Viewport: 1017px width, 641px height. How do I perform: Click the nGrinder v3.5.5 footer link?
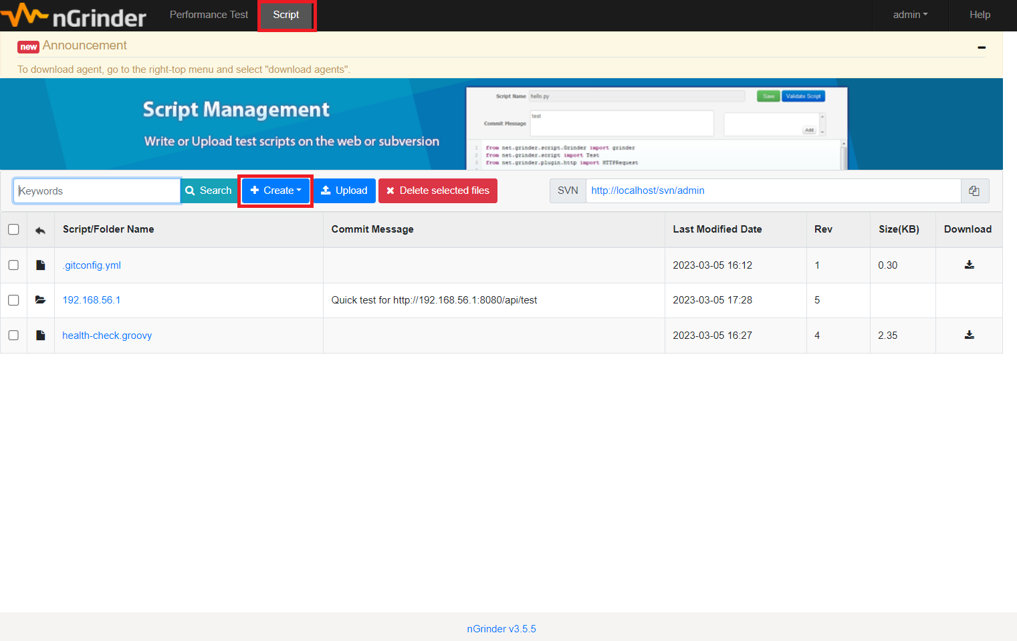[x=501, y=629]
